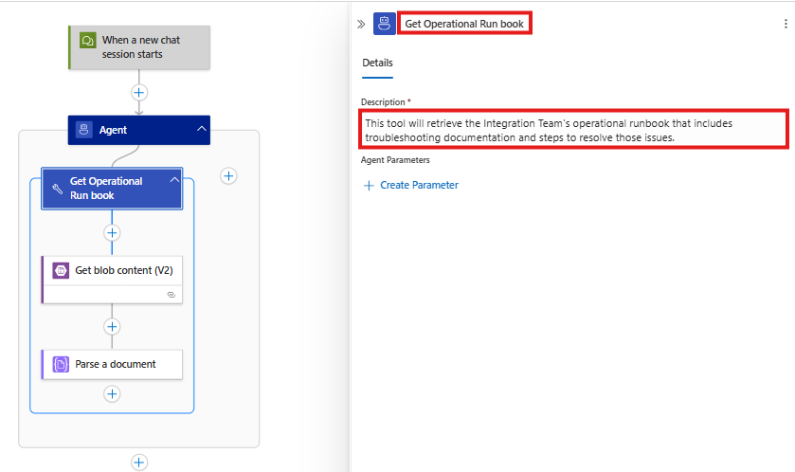Collapse the Get Operational Run book tool node
795x472 pixels.
pos(173,180)
